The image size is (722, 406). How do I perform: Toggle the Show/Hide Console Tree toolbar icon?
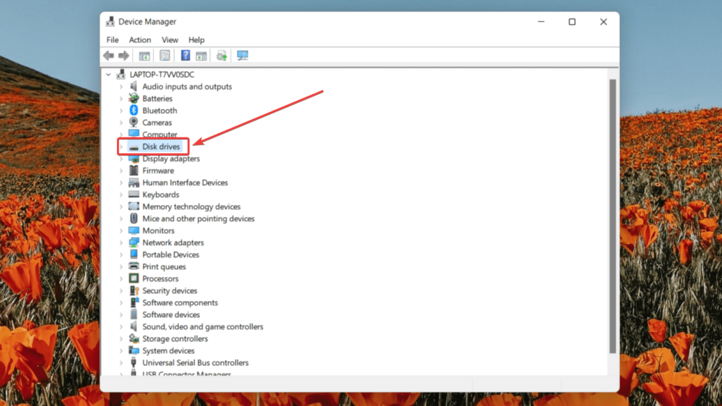pyautogui.click(x=145, y=55)
